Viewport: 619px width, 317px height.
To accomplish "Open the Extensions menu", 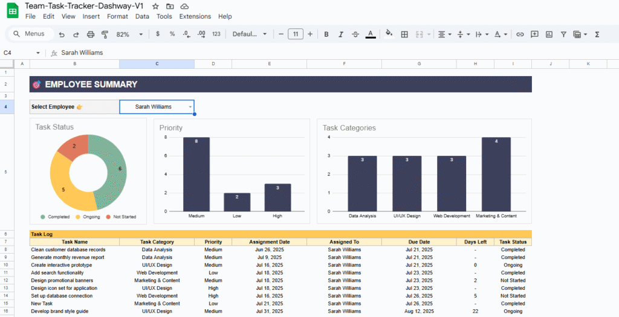I will point(195,16).
